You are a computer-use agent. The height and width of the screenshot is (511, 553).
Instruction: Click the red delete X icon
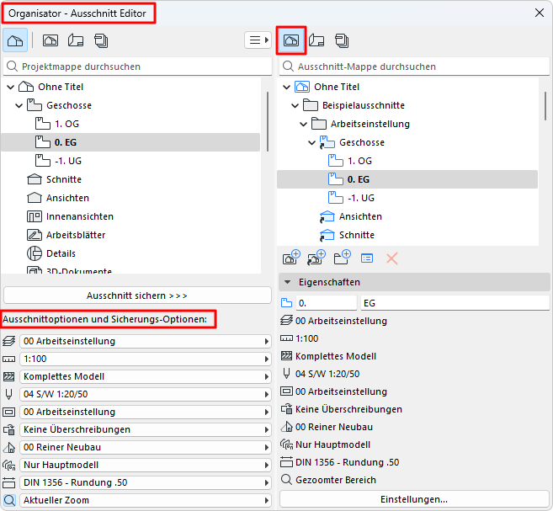coord(392,258)
